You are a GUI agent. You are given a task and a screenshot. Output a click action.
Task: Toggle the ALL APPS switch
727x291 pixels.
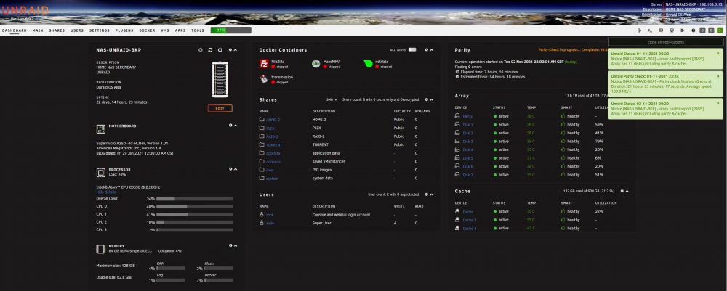[412, 50]
